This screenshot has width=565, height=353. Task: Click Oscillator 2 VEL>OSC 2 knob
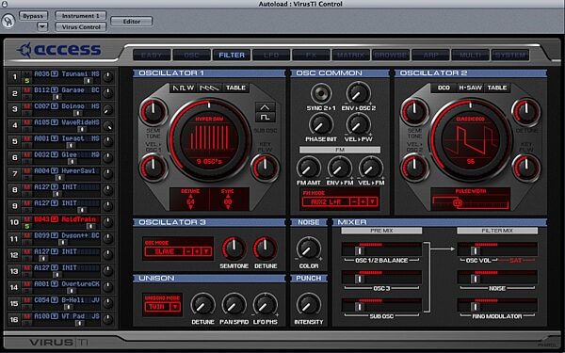click(x=414, y=168)
